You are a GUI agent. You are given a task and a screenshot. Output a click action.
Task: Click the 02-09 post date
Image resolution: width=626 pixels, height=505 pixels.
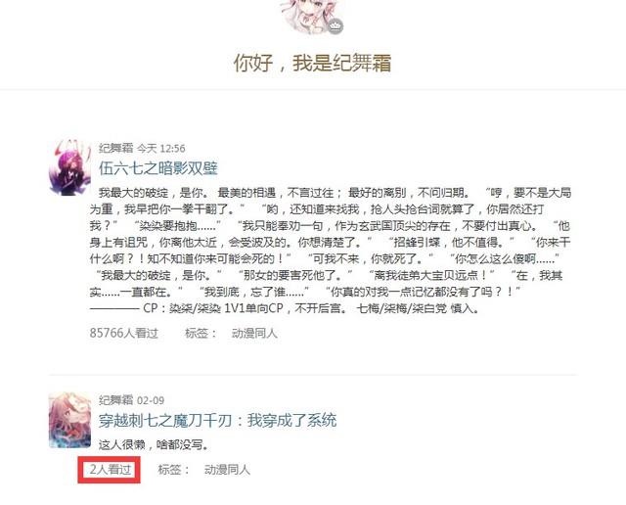tap(151, 400)
